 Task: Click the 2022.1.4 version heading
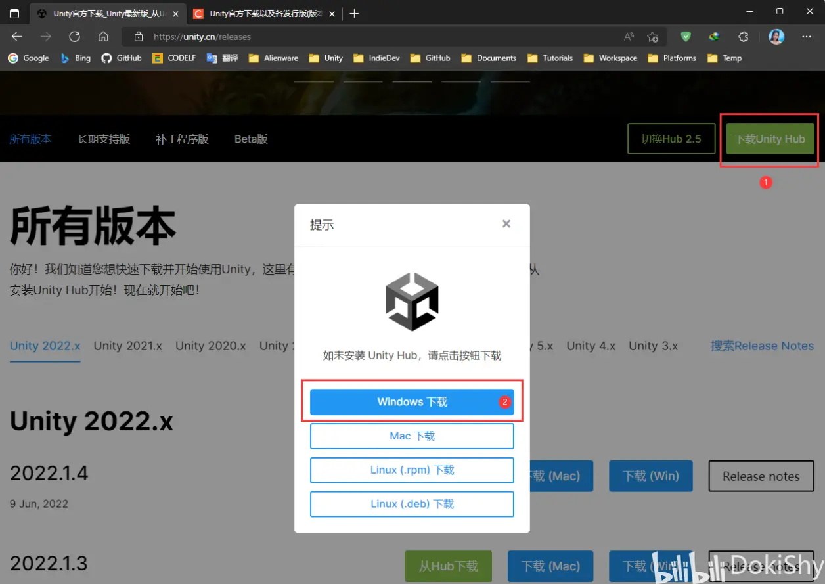tap(49, 473)
